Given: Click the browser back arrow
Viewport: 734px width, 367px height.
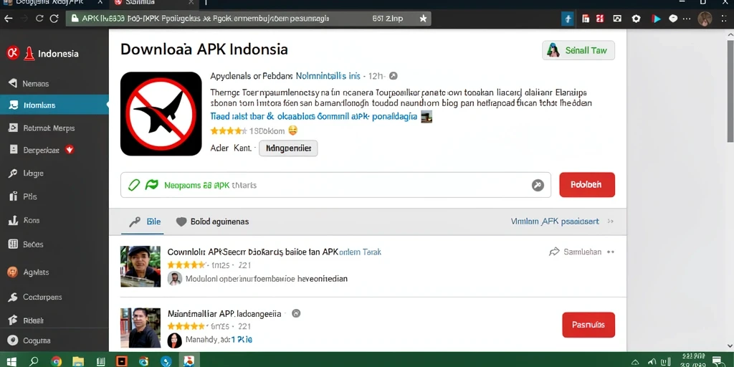Looking at the screenshot, I should [x=8, y=19].
